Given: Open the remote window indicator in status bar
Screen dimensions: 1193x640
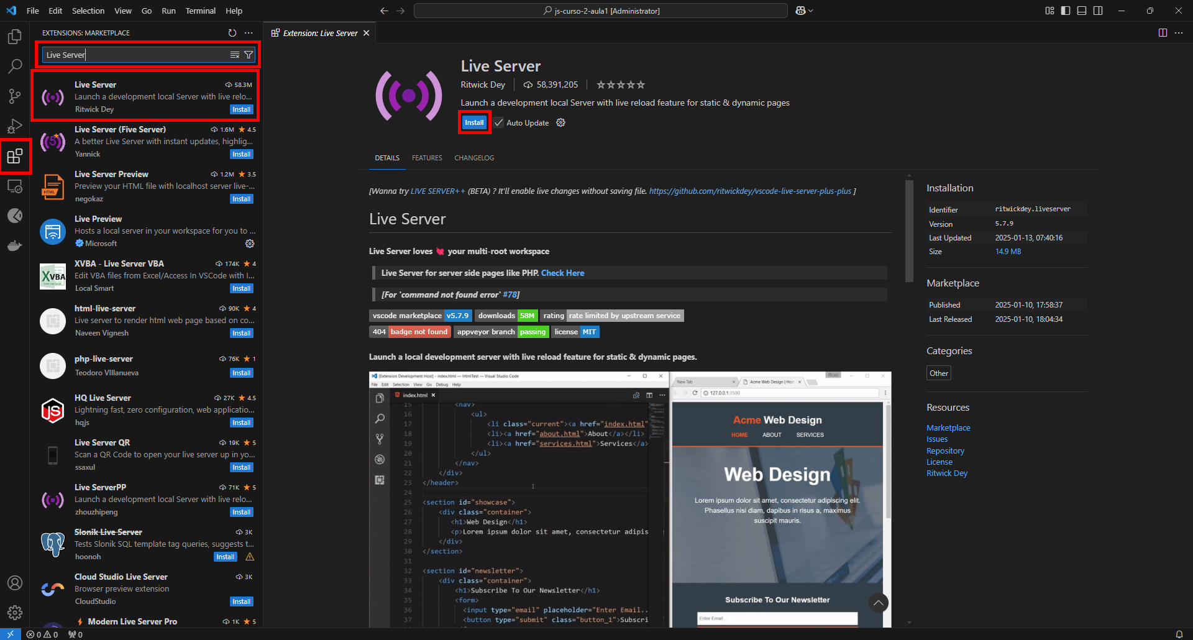Looking at the screenshot, I should [11, 634].
